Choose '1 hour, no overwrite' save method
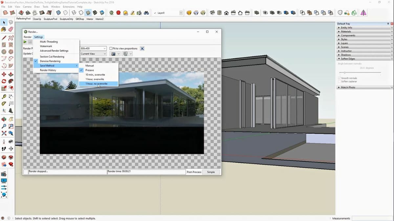This screenshot has height=221, width=394. tap(96, 84)
